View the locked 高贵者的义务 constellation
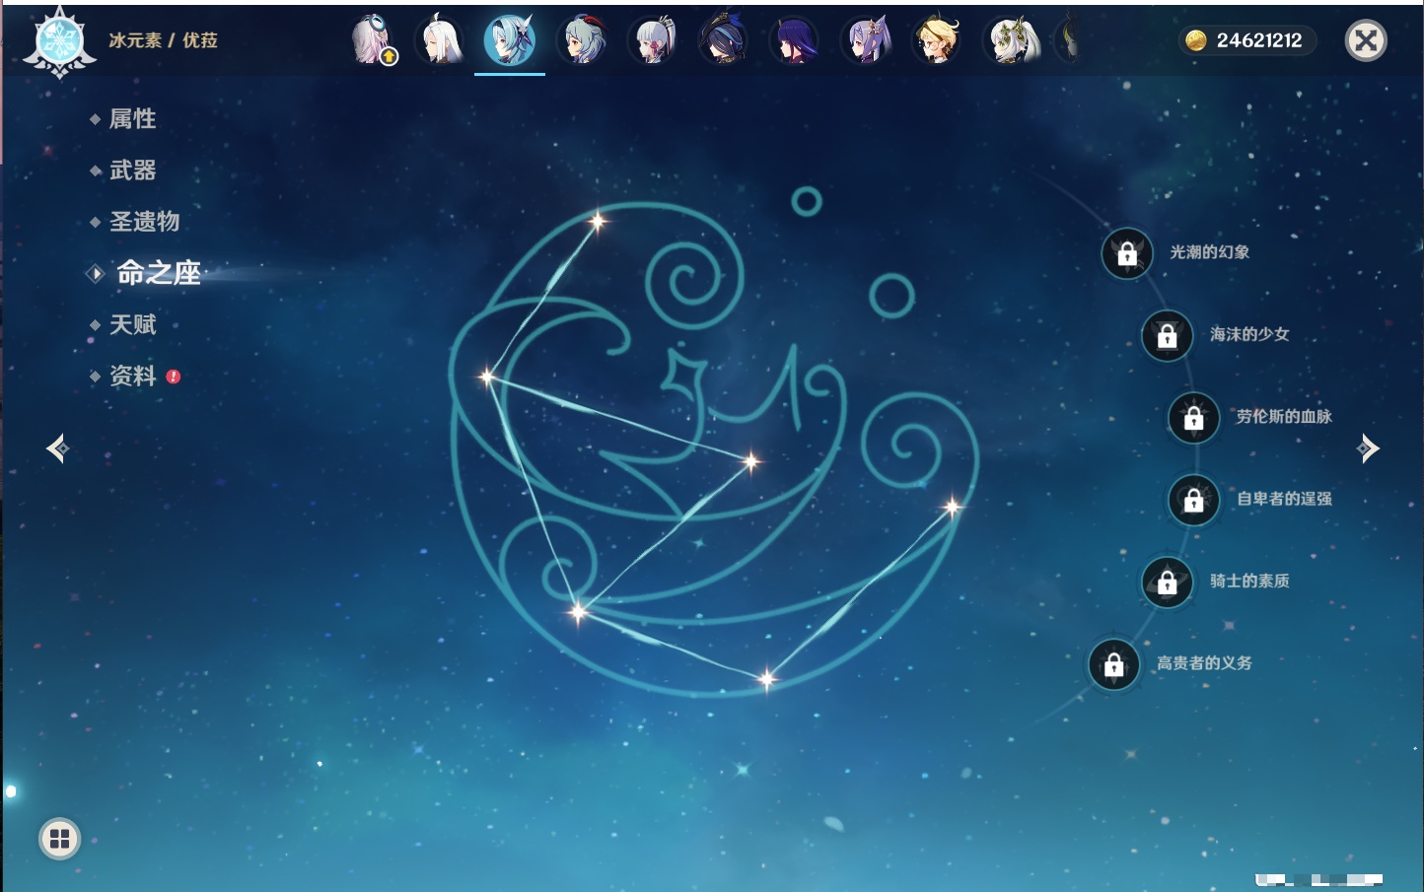 1114,664
